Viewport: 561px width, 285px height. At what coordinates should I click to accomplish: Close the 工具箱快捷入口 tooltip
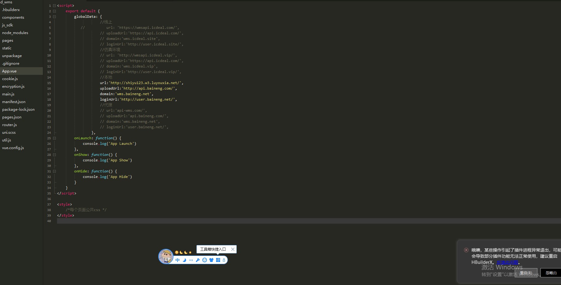(233, 249)
